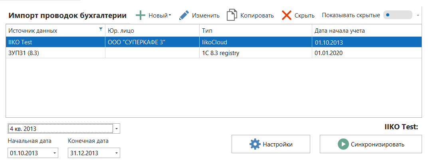428x166 pixels.
Task: Open the Начальная дата date picker
Action: pyautogui.click(x=55, y=153)
